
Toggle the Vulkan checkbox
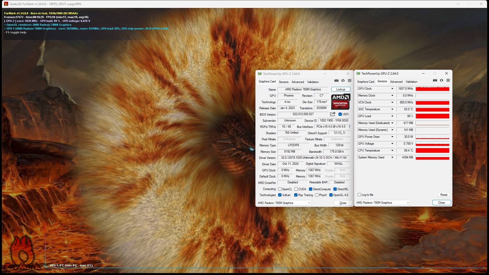[x=280, y=195]
